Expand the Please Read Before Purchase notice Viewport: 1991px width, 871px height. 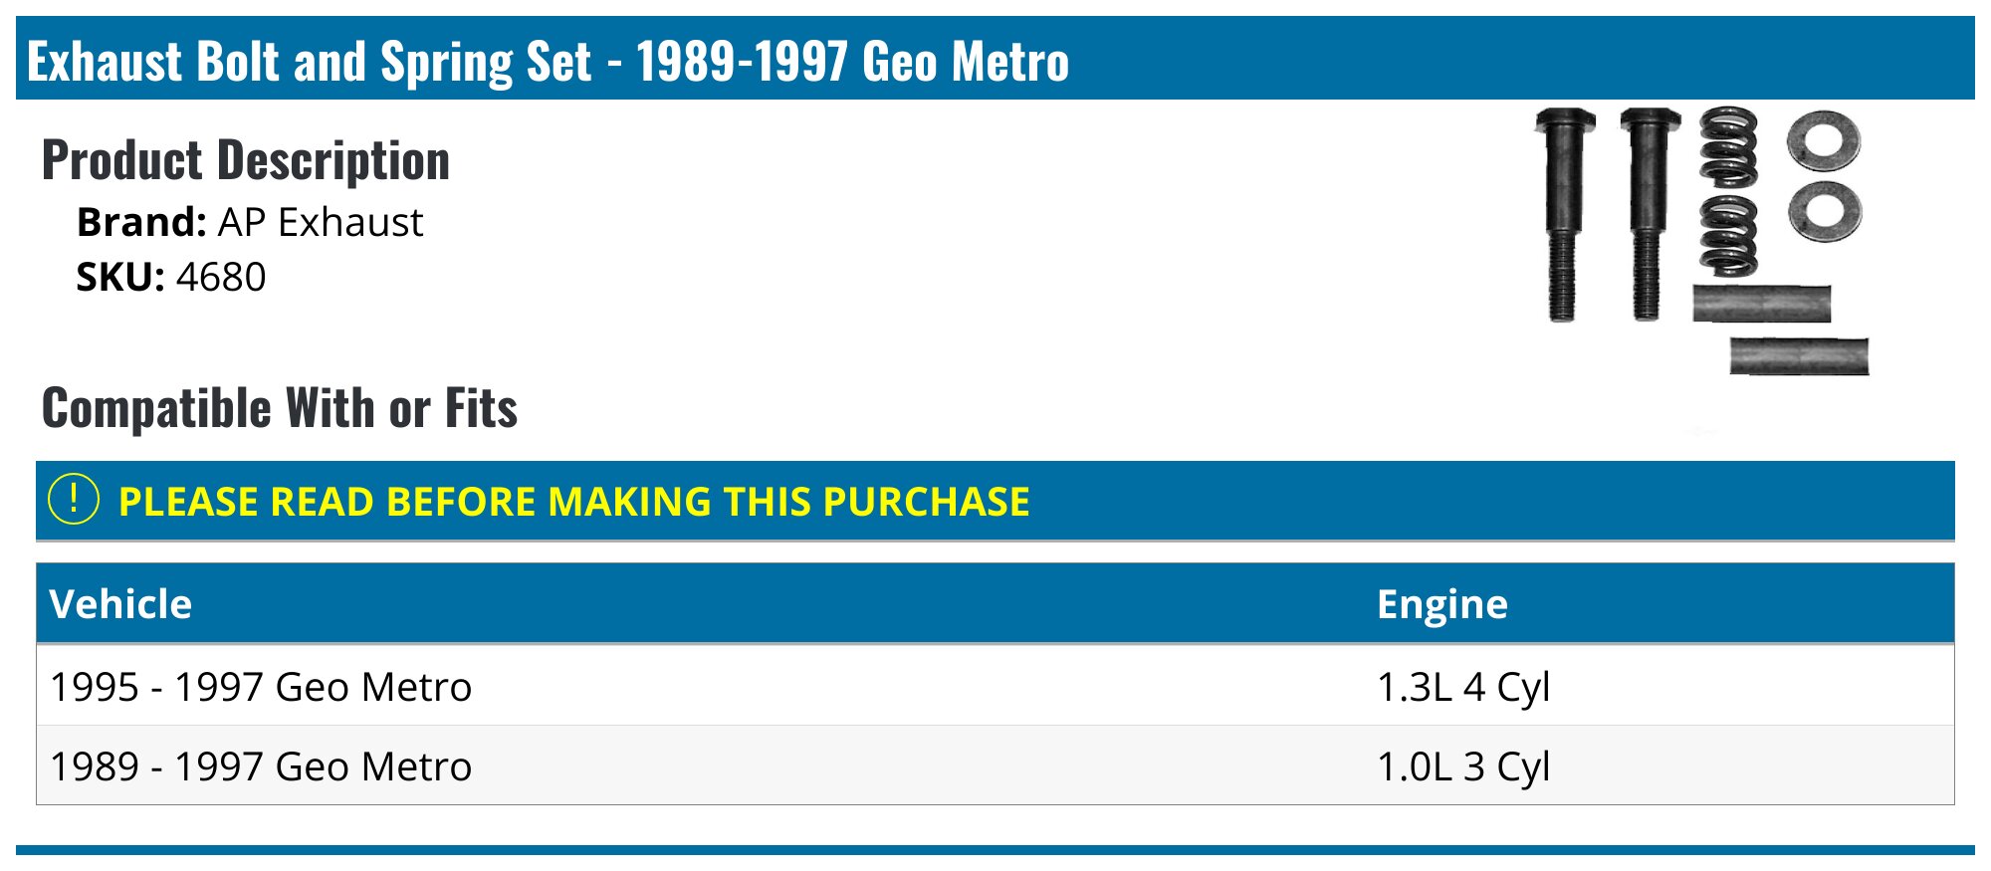573,502
